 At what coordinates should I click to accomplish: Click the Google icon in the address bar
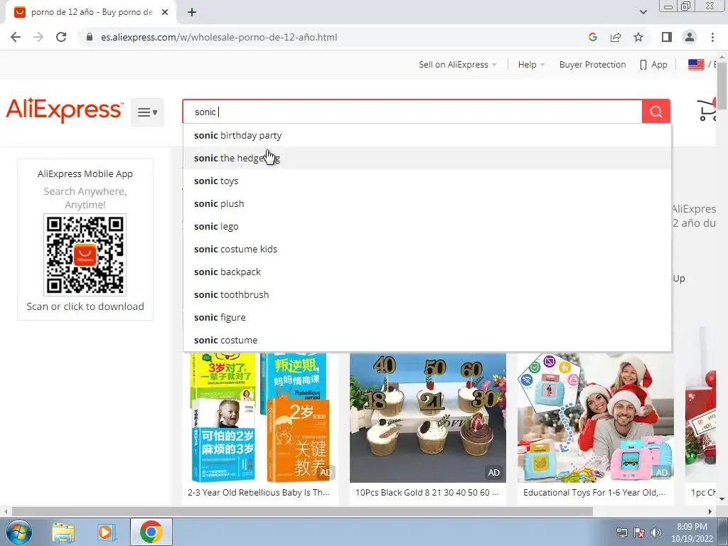(592, 37)
